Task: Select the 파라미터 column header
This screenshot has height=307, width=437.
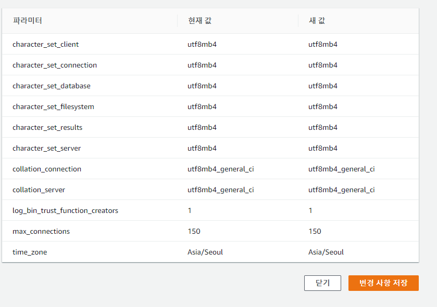Action: (x=27, y=21)
